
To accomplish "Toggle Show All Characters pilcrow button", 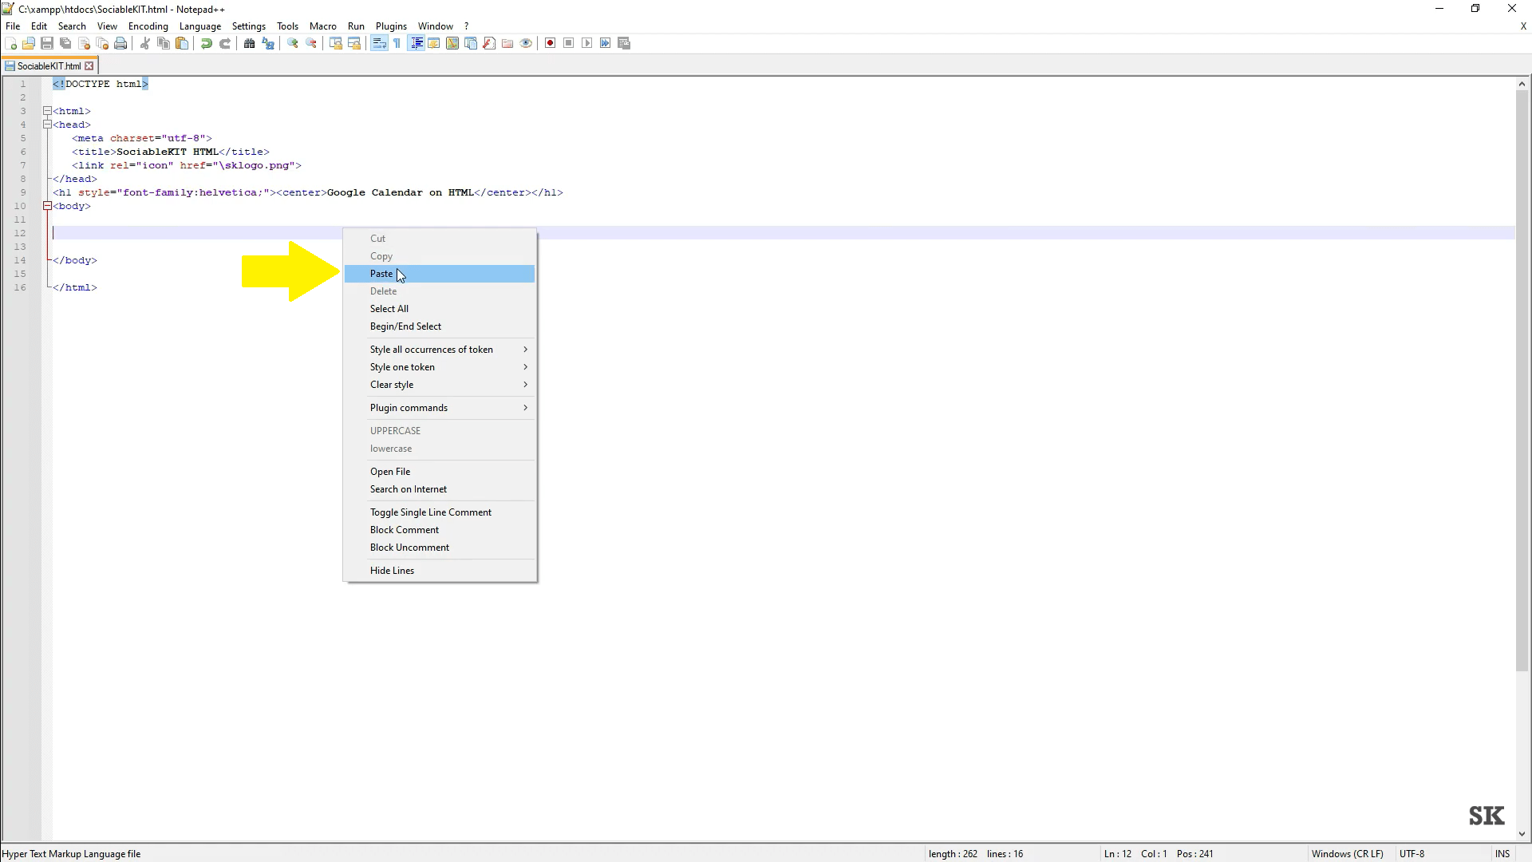I will [x=397, y=43].
